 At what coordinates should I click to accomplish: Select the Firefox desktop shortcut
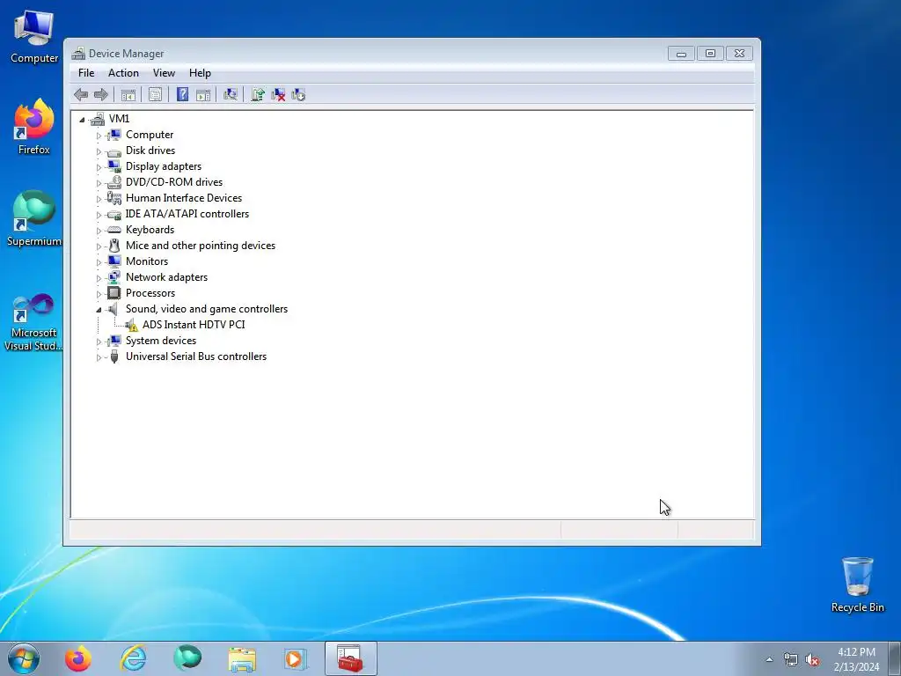point(34,127)
